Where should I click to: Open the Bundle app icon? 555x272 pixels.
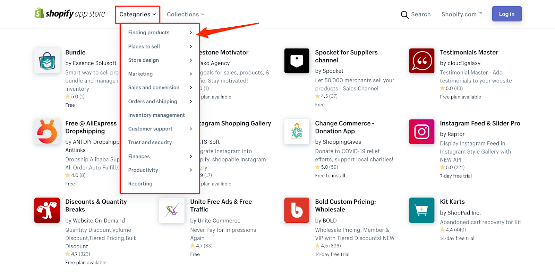coord(47,61)
